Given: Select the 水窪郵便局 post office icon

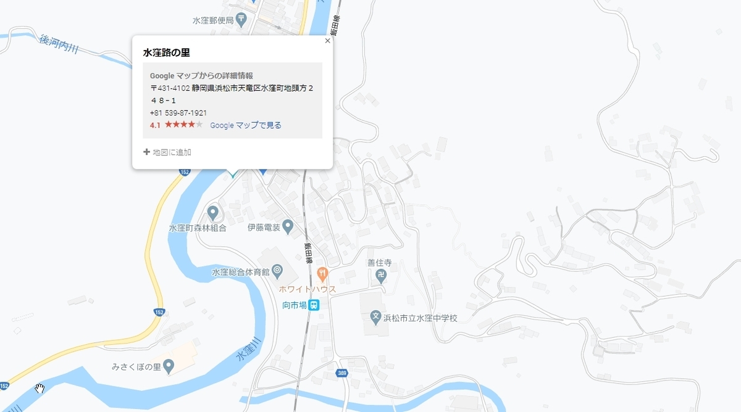Looking at the screenshot, I should (x=242, y=19).
